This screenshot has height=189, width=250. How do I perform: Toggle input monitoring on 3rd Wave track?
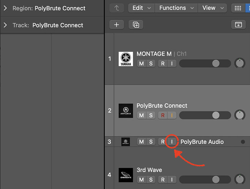[x=172, y=180]
